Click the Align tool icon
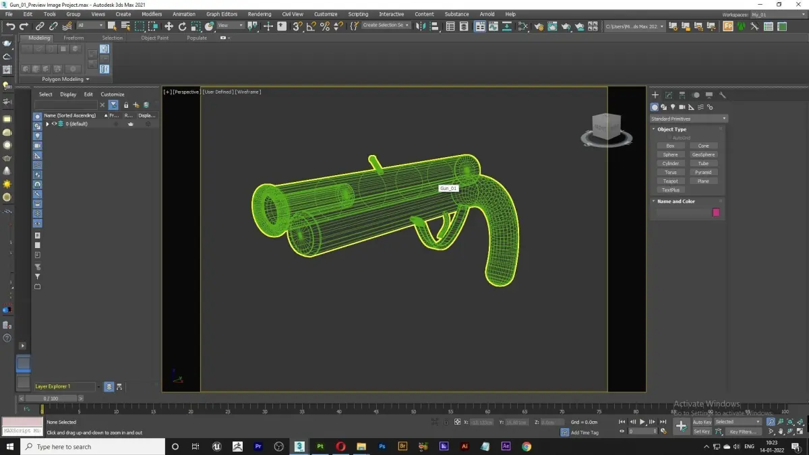809x455 pixels. pyautogui.click(x=436, y=26)
